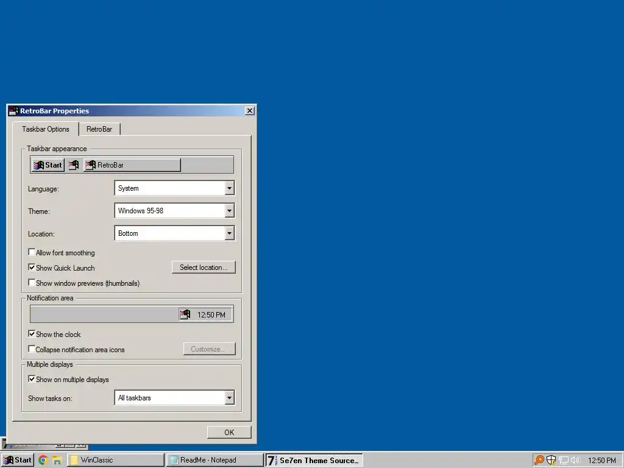Click the preview Start button in Taskbar appearance

[x=48, y=165]
